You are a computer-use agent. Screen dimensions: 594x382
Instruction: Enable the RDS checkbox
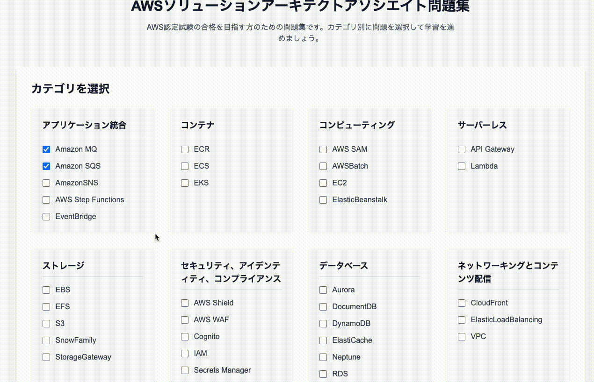pos(323,374)
